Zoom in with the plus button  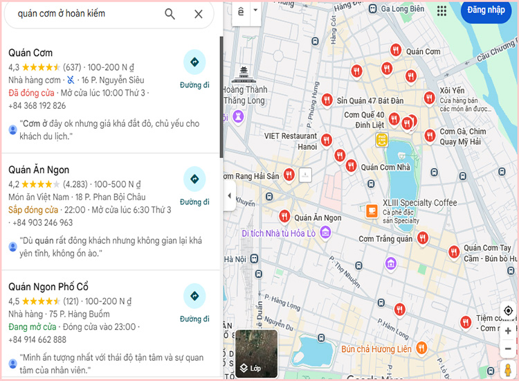[508, 330]
